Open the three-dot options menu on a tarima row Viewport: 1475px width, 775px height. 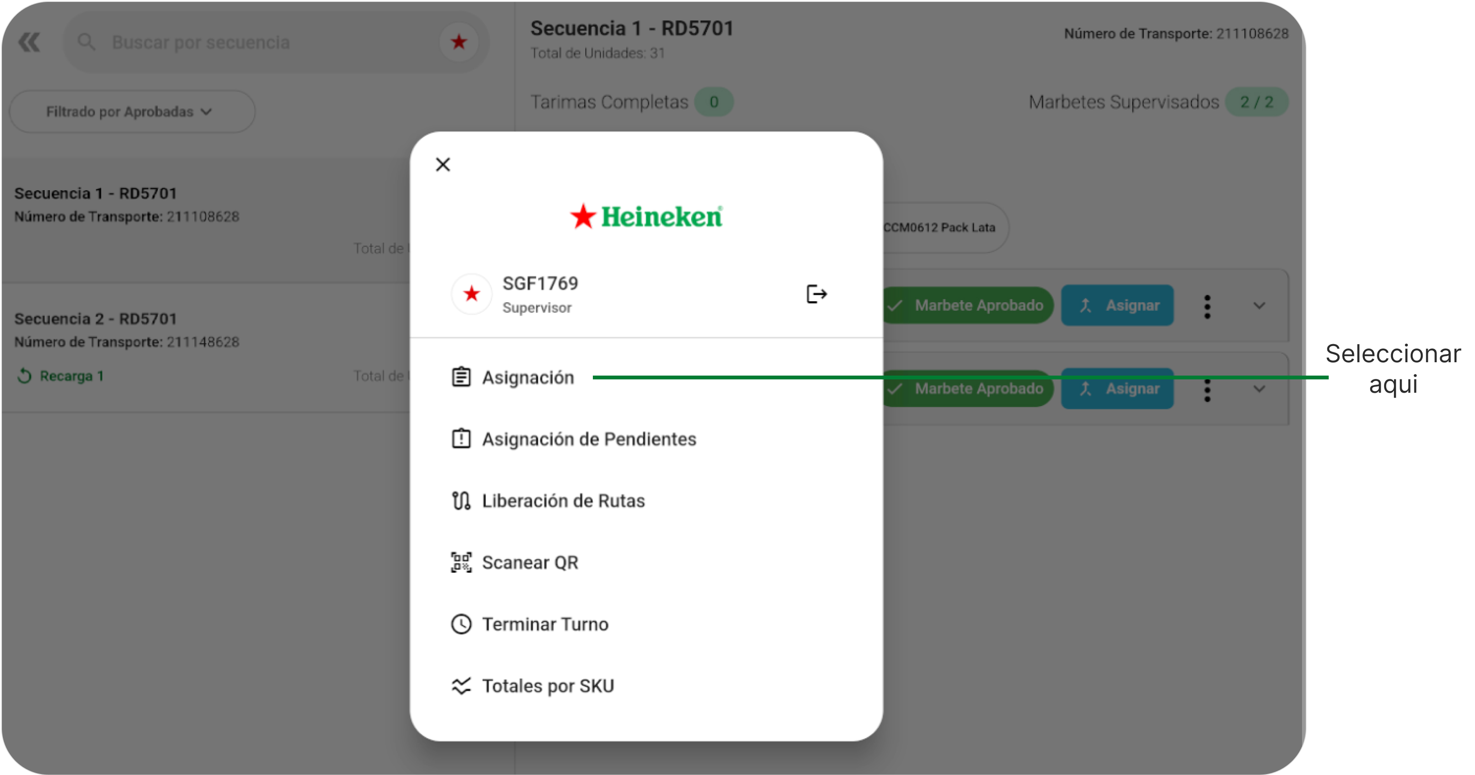(x=1207, y=306)
